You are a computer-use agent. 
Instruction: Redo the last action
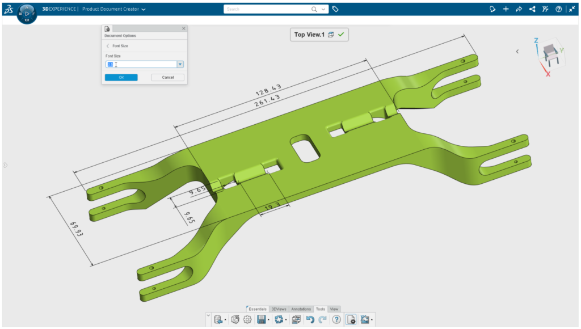pyautogui.click(x=322, y=319)
